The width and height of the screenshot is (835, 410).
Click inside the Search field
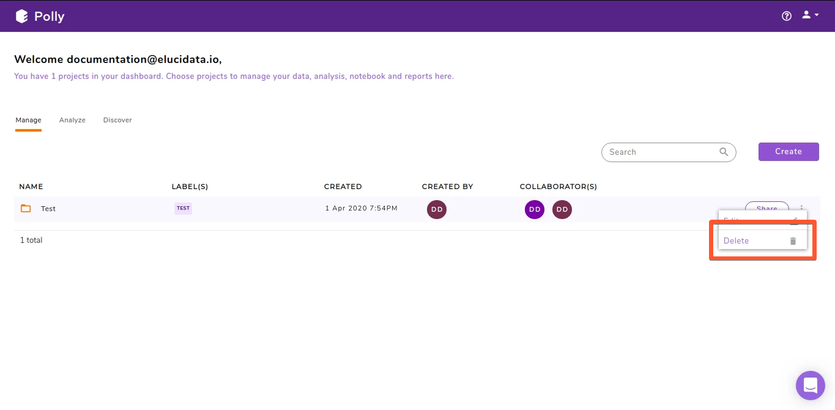tap(661, 152)
